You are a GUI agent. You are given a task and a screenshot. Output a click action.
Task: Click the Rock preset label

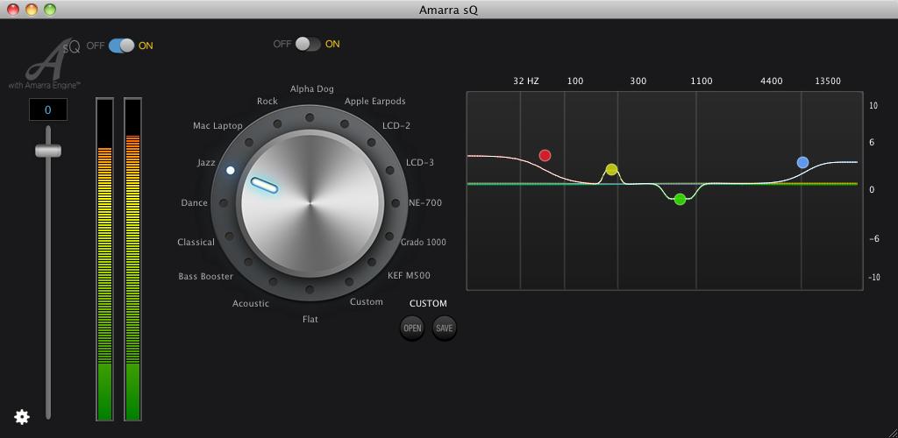pos(267,102)
